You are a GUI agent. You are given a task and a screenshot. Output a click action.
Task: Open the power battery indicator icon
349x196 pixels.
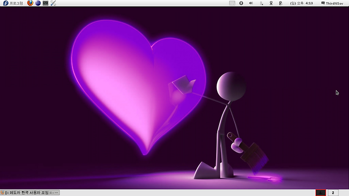click(x=281, y=3)
